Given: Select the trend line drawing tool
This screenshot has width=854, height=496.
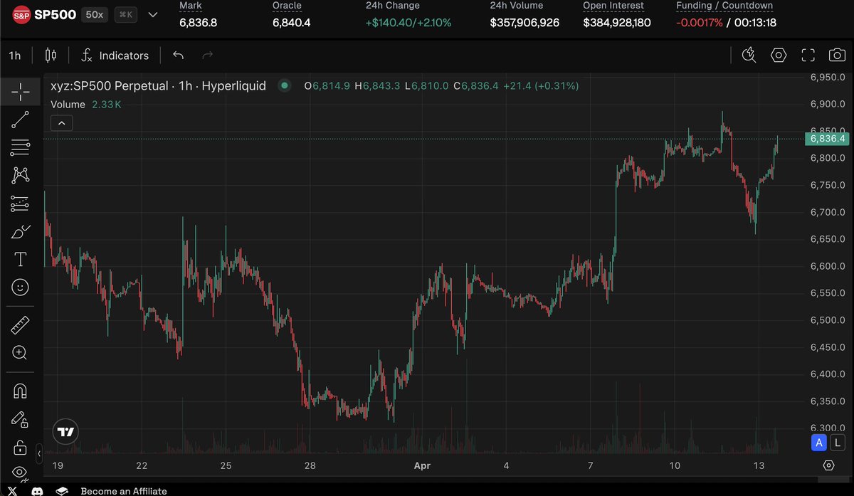Looking at the screenshot, I should tap(20, 120).
